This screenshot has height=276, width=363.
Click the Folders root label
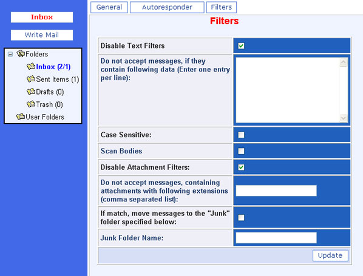pyautogui.click(x=37, y=54)
